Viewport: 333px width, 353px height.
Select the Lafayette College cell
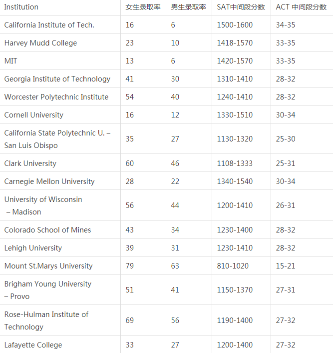coord(33,345)
